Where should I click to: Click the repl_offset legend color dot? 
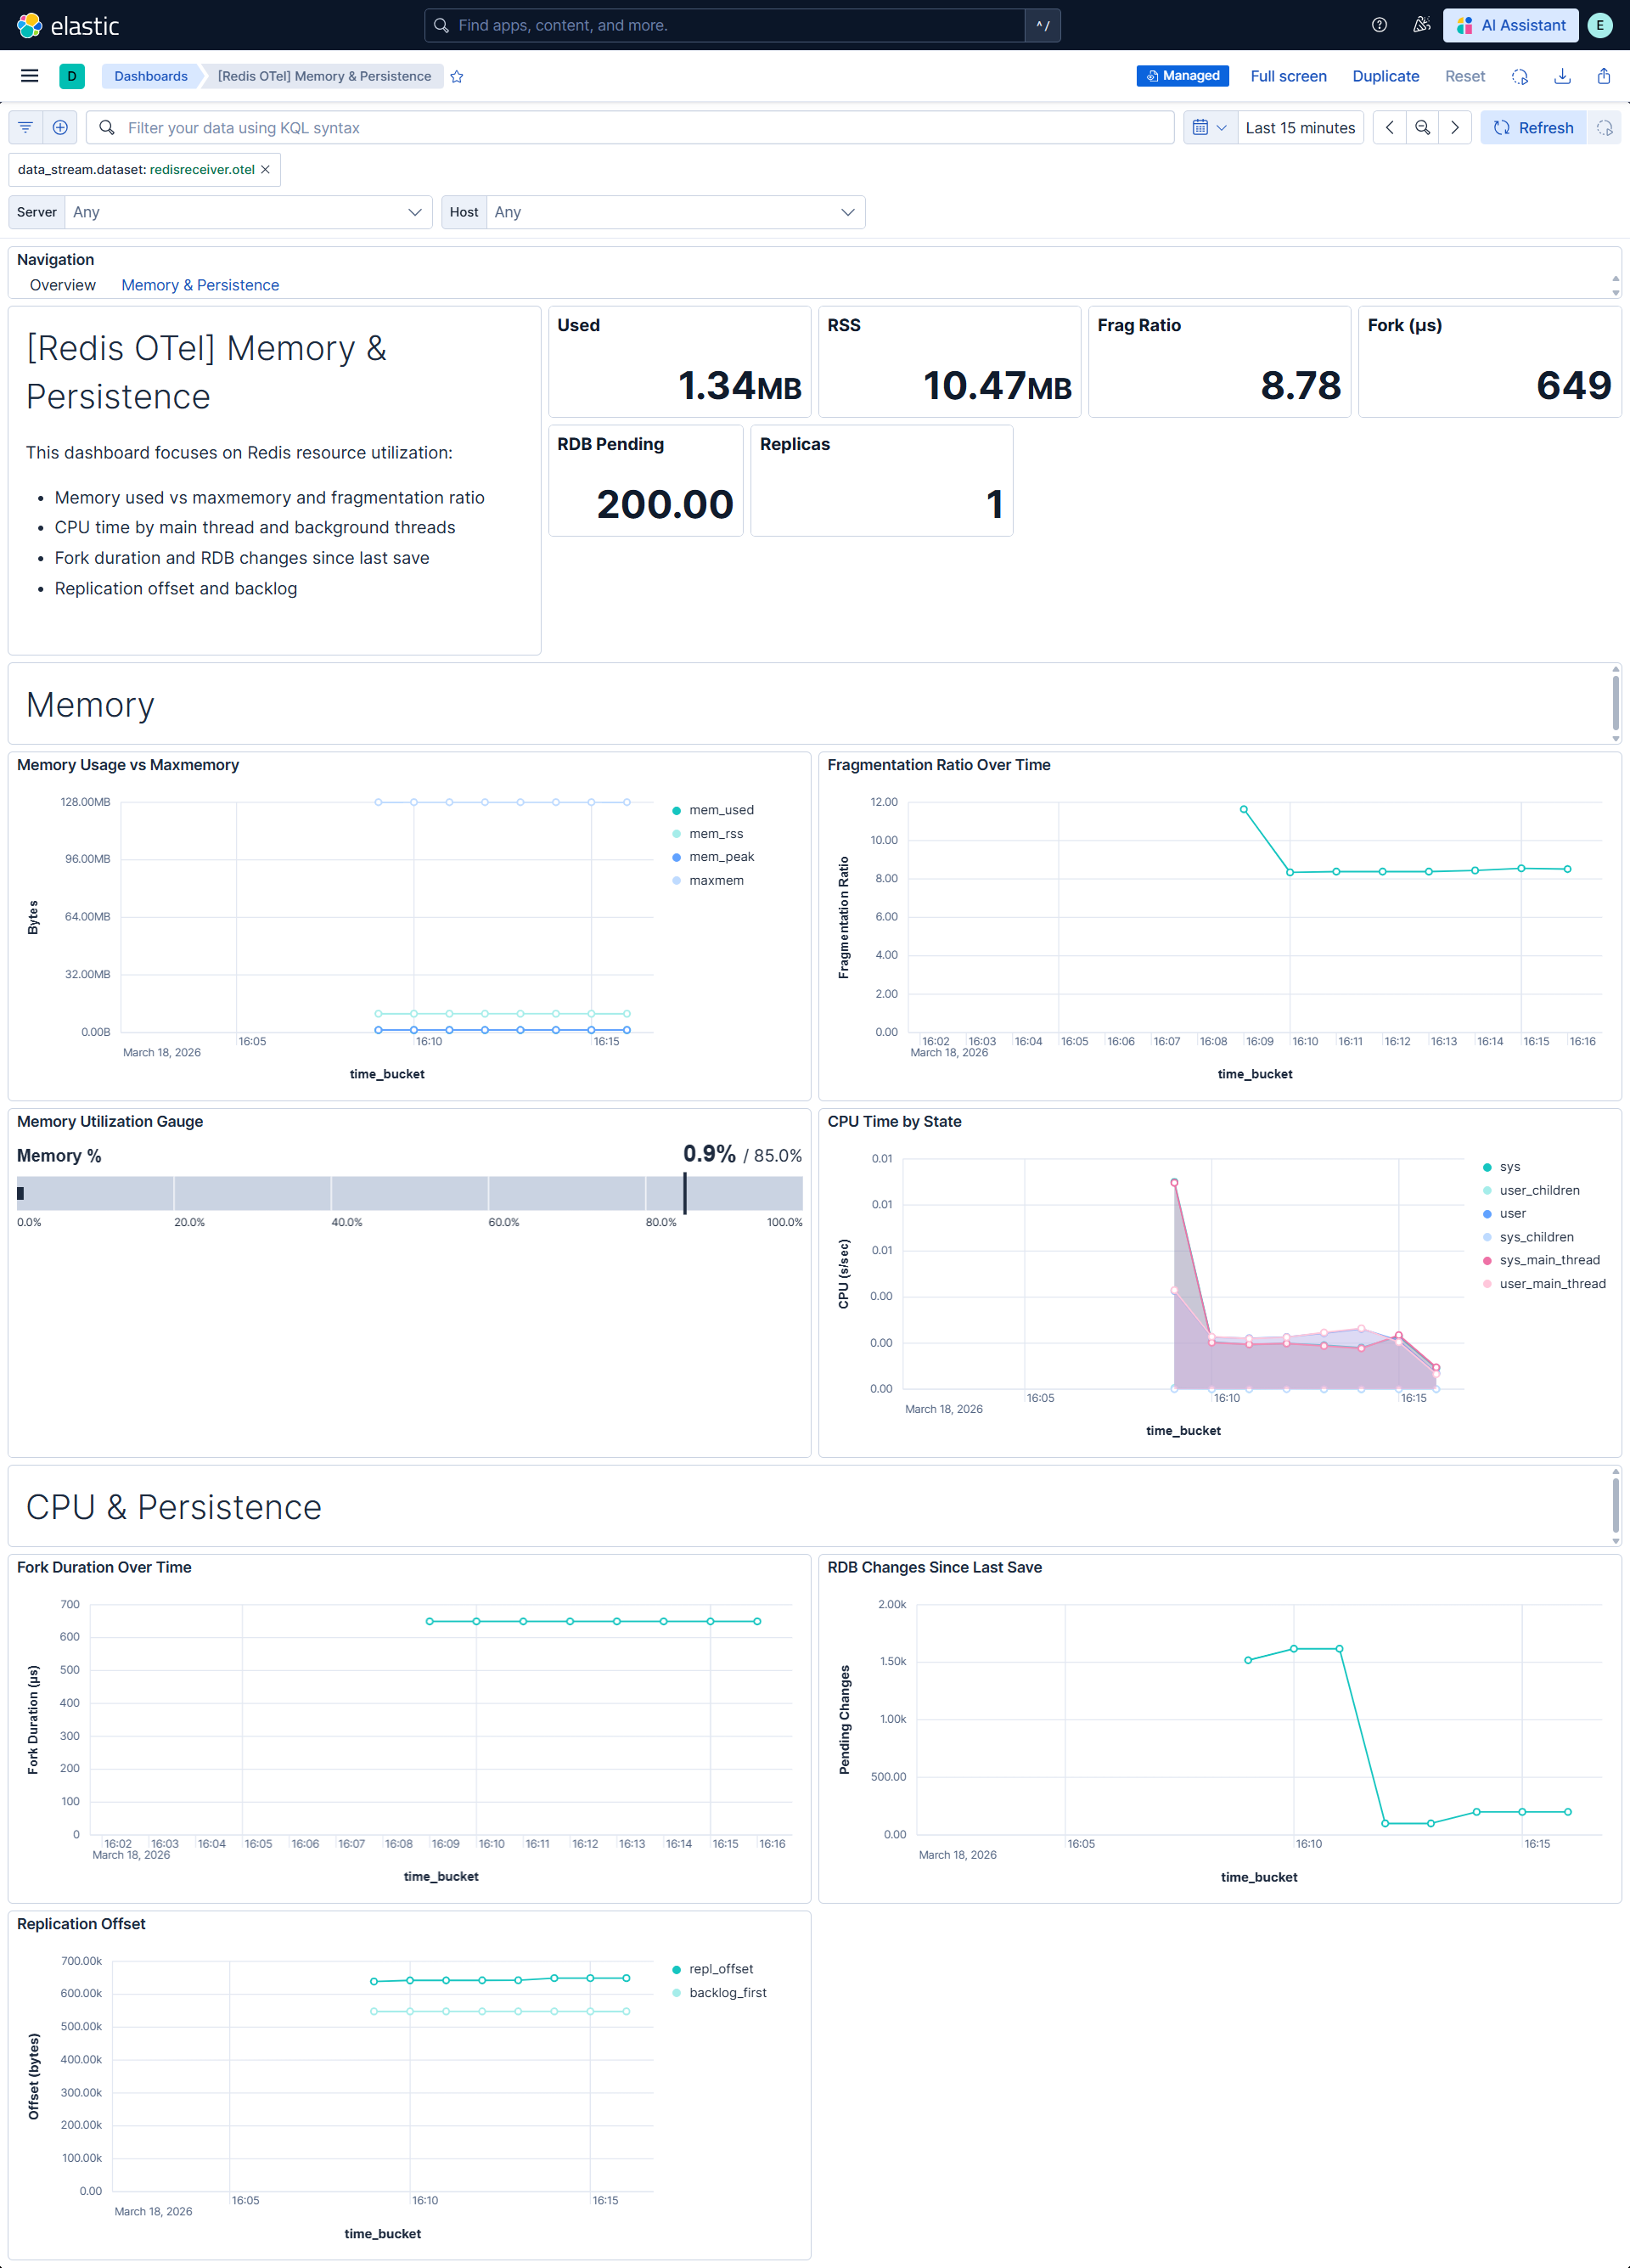(x=677, y=1969)
